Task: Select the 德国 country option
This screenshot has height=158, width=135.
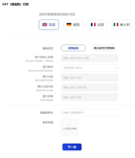Action: tap(73, 25)
